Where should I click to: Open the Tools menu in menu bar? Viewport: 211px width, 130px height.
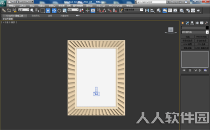point(23,6)
